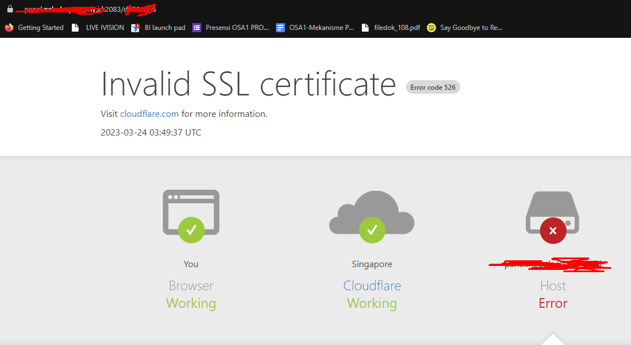This screenshot has height=345, width=631.
Task: Click the Working status under Cloudflare
Action: point(372,303)
